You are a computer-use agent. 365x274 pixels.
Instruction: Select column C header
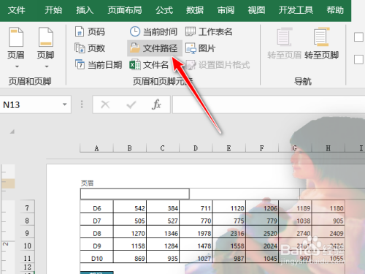tap(163, 148)
